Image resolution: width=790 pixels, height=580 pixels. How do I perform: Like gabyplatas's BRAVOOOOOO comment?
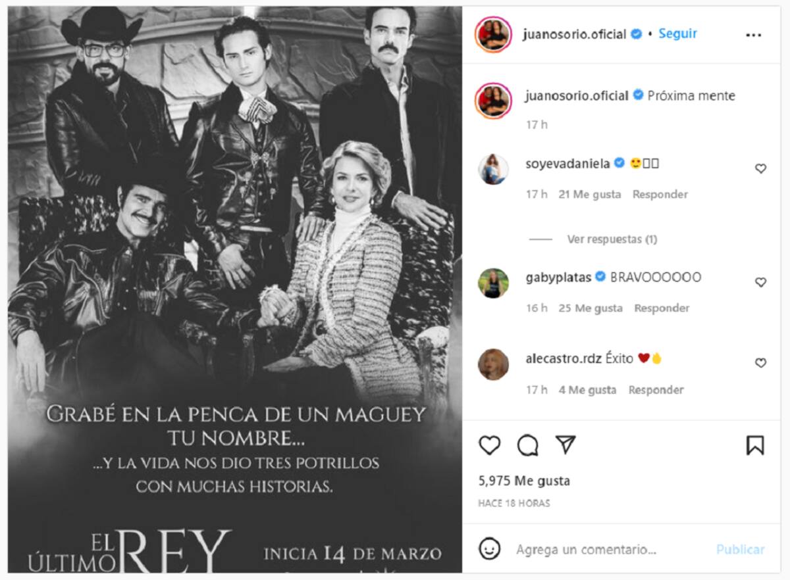tap(760, 282)
